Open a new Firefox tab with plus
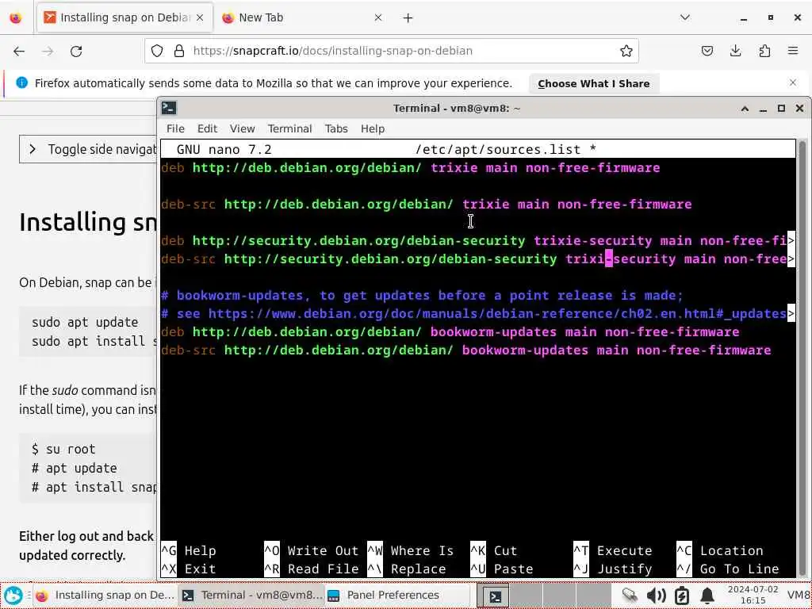Viewport: 812px width, 609px height. pos(408,18)
